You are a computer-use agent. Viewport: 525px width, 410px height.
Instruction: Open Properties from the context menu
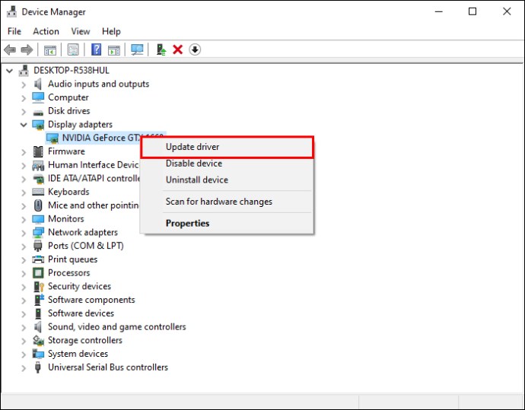tap(187, 224)
